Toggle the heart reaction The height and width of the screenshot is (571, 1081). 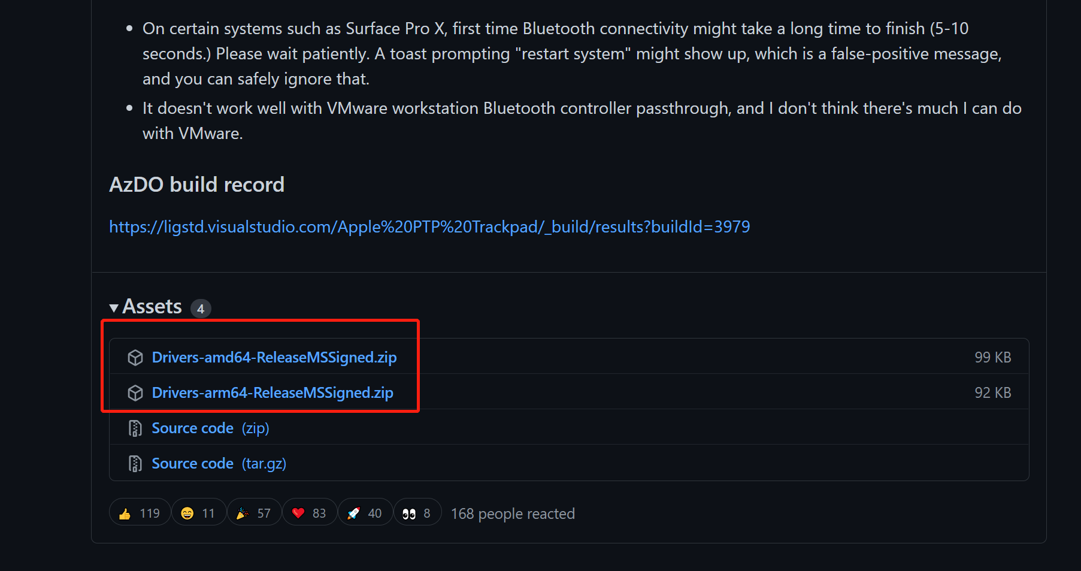point(309,513)
